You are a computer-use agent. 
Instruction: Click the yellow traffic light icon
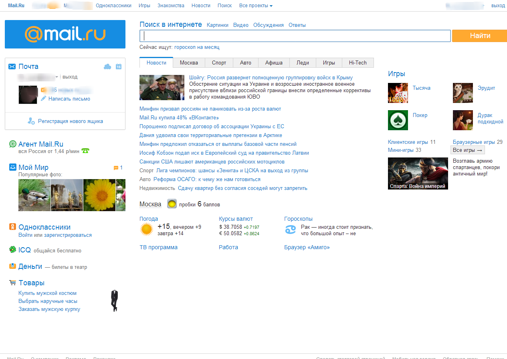(172, 204)
